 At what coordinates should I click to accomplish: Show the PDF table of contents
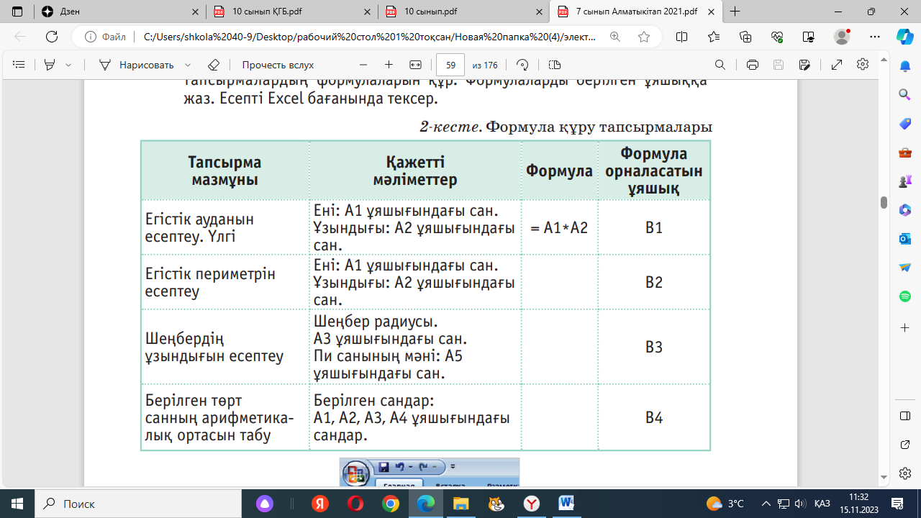point(19,65)
